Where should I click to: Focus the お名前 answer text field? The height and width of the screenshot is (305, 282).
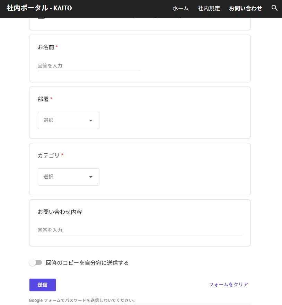click(x=89, y=66)
